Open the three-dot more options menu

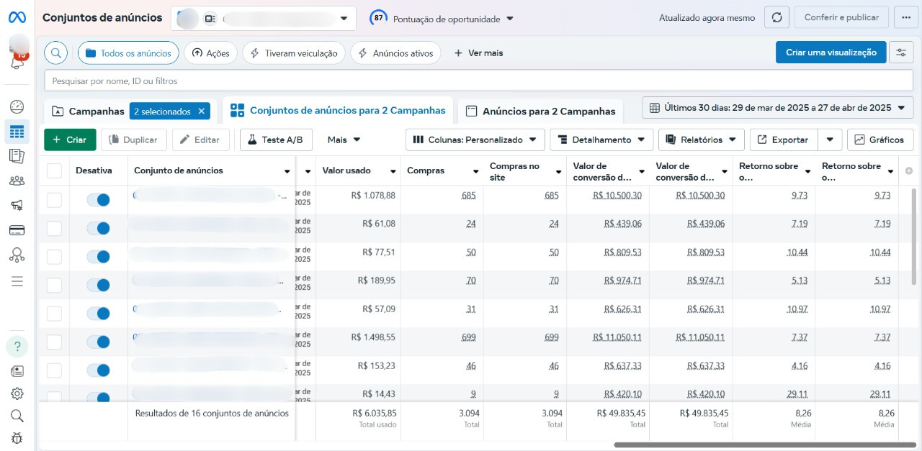click(906, 18)
